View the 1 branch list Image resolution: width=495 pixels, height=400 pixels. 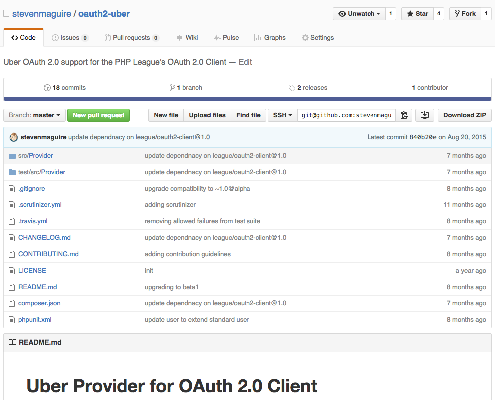pos(186,88)
